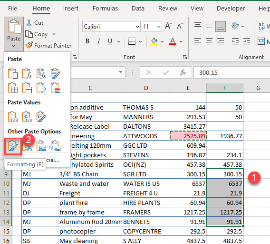Click the Cancel X in formula bar
The width and height of the screenshot is (270, 244).
pyautogui.click(x=149, y=72)
